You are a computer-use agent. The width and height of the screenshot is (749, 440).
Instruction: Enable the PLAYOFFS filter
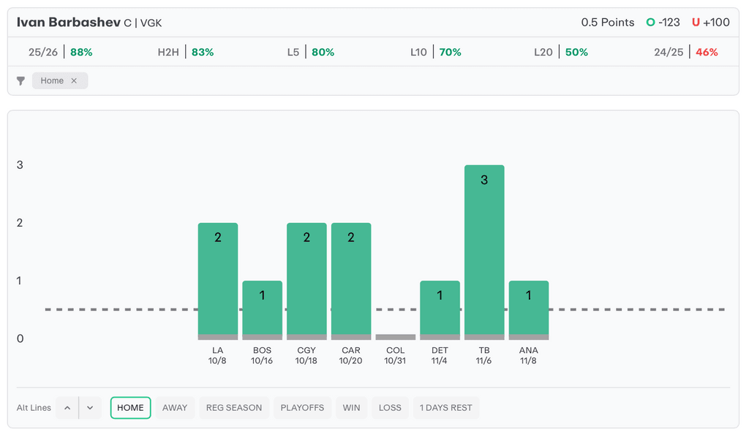point(302,408)
